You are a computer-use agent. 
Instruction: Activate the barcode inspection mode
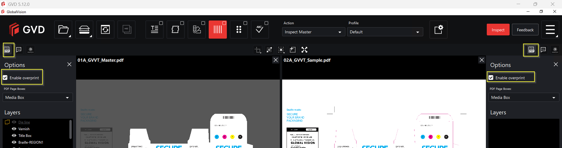coord(217,30)
